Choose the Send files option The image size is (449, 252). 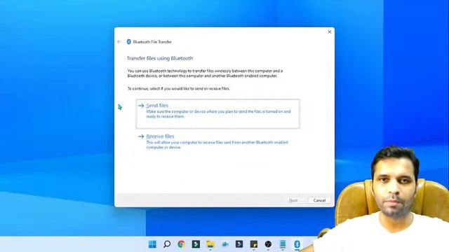(x=217, y=113)
